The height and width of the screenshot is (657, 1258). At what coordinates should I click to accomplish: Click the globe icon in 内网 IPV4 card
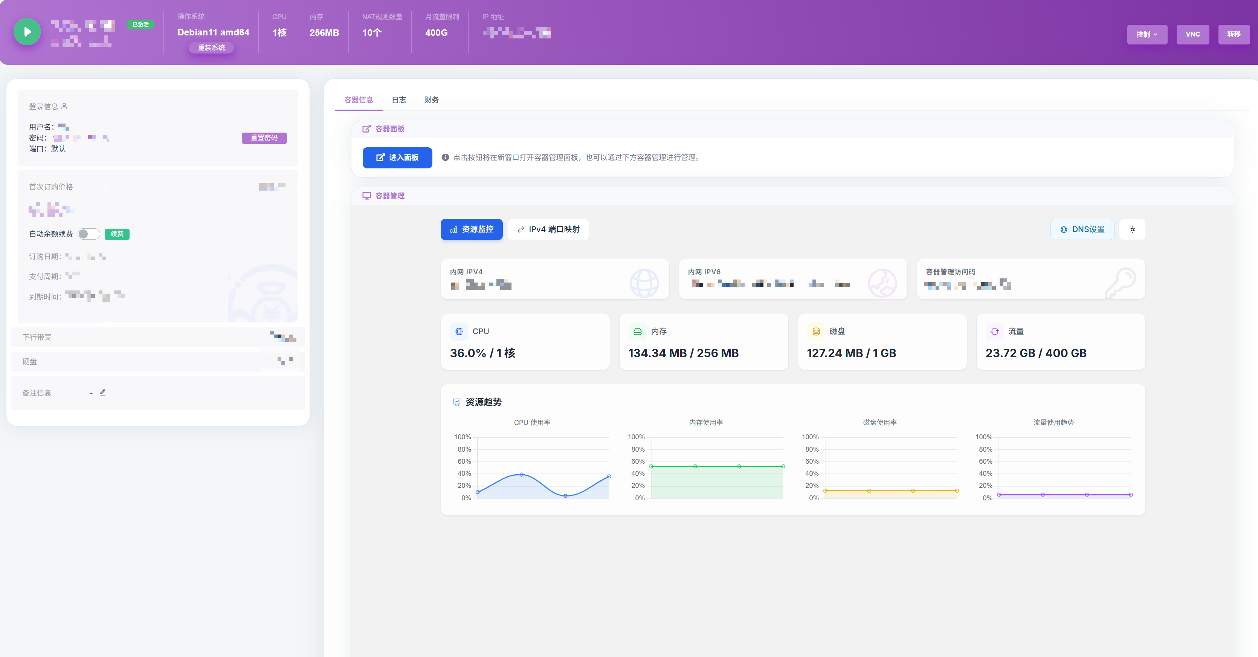coord(644,283)
